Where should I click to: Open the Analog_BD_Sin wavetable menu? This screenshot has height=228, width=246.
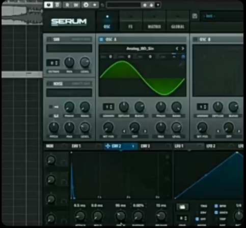[x=140, y=49]
